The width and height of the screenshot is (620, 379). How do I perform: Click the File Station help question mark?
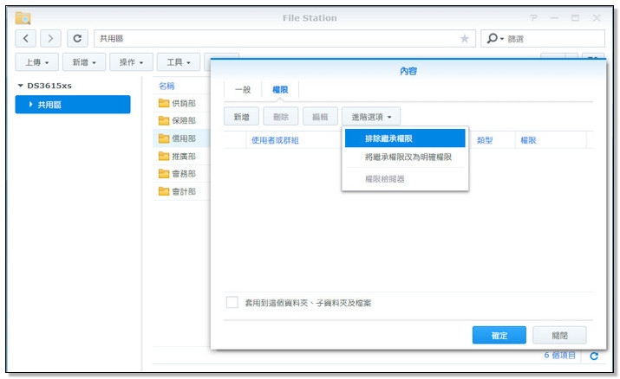[533, 18]
